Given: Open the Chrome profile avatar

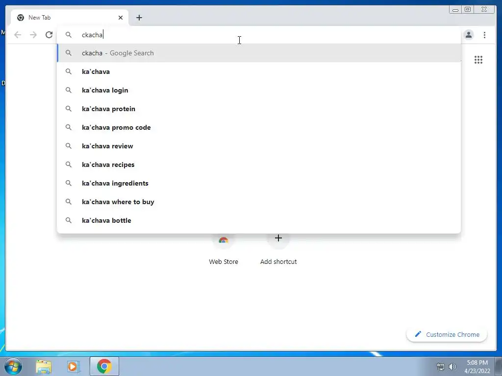Looking at the screenshot, I should 468,35.
